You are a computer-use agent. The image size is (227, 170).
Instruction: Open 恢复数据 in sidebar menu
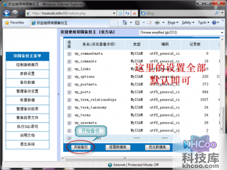tap(27, 100)
